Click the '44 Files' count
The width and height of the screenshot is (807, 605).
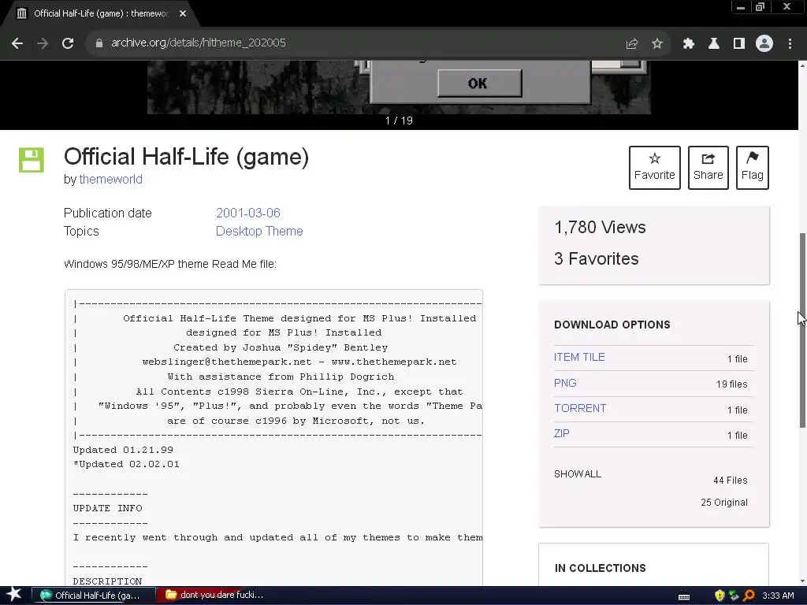click(731, 480)
